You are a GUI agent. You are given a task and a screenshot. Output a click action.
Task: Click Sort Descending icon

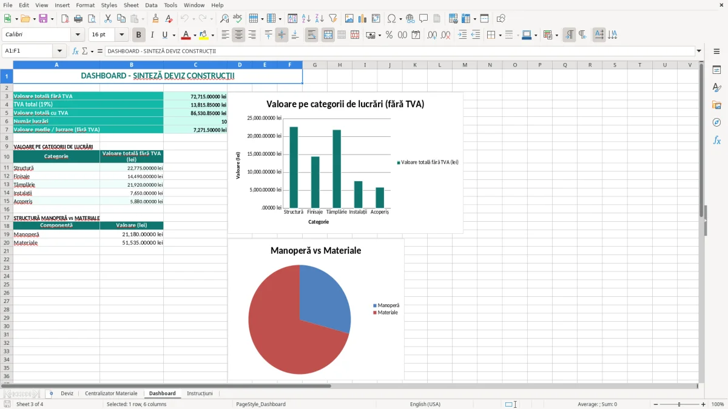(x=320, y=19)
